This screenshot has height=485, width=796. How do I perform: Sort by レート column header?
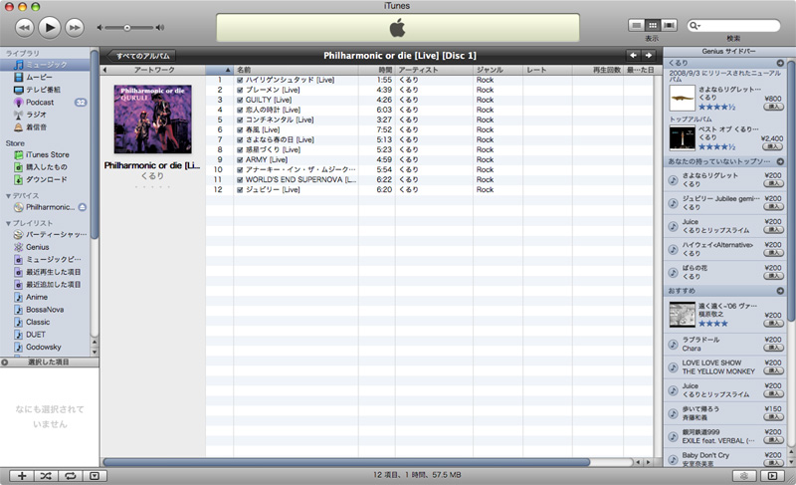pos(547,70)
